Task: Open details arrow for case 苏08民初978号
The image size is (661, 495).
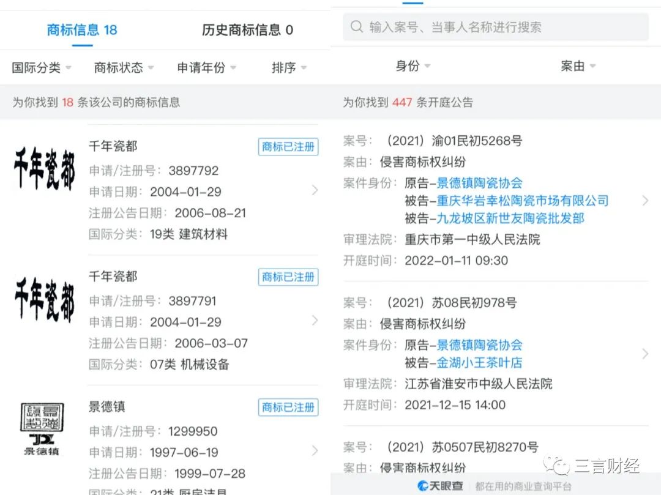Action: click(x=646, y=354)
